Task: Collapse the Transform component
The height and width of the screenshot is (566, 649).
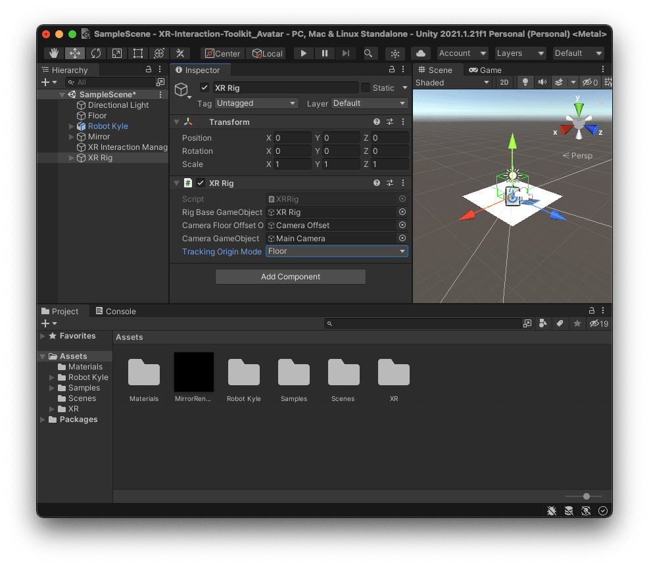Action: (x=177, y=122)
